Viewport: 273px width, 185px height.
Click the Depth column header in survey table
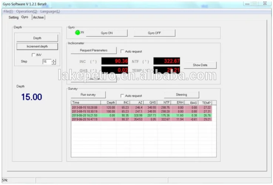coord(108,102)
